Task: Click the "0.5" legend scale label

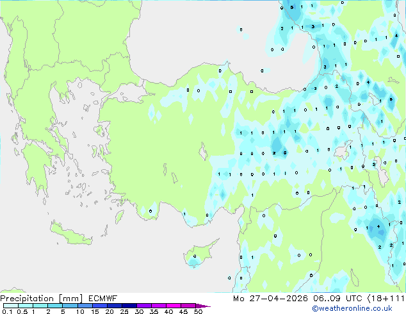Action: [22, 311]
